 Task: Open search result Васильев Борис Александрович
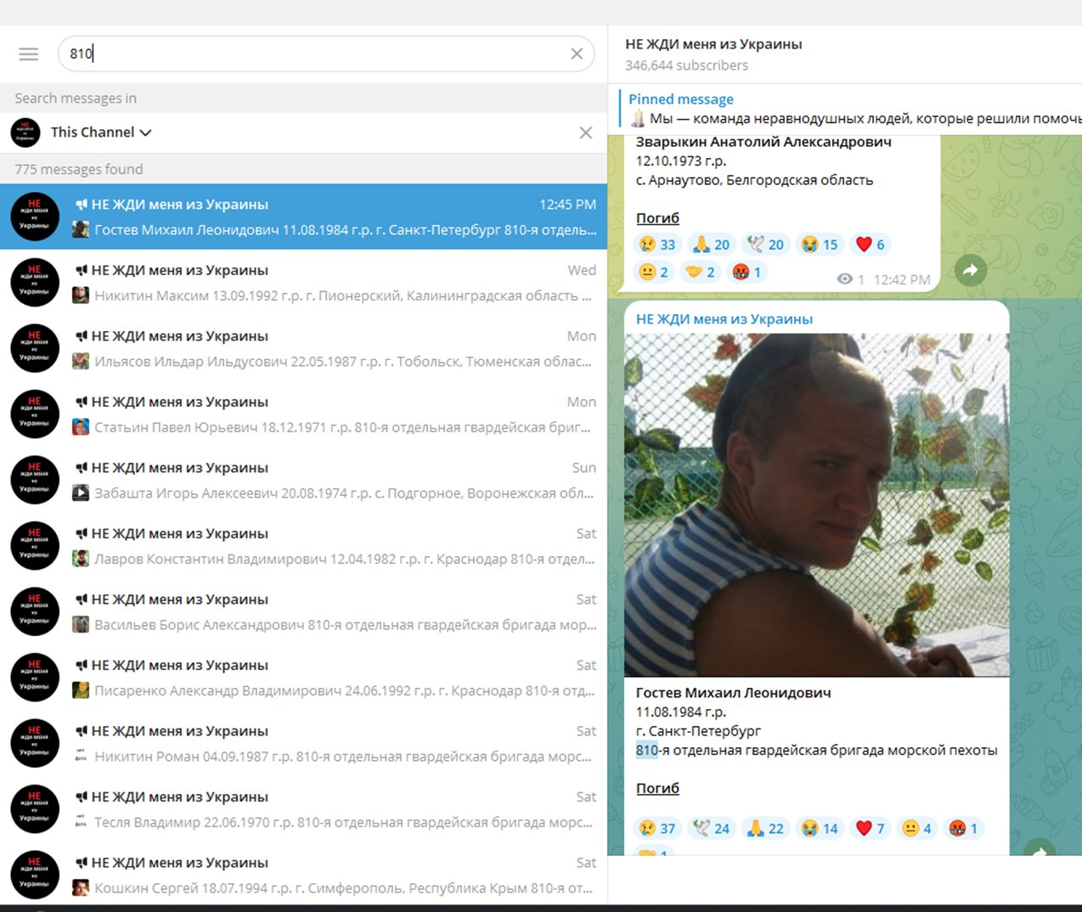(303, 611)
